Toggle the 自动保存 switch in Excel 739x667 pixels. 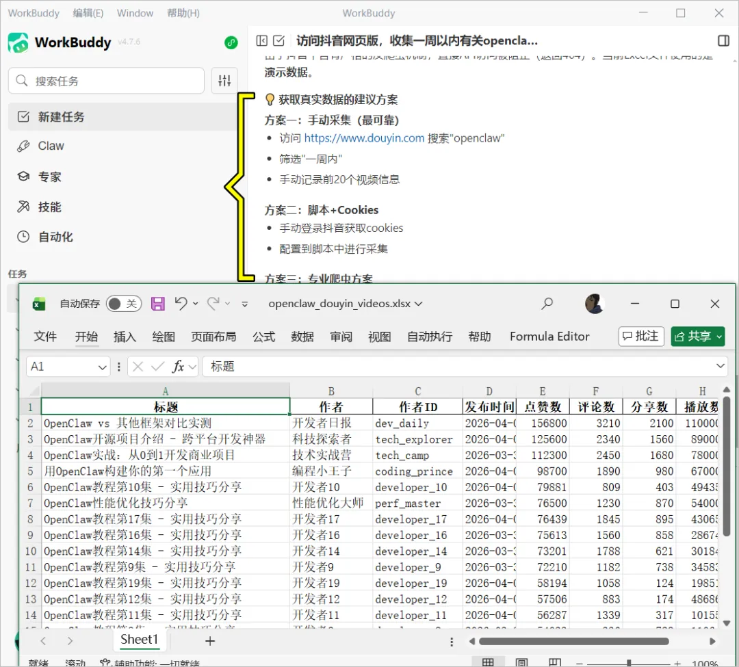tap(124, 304)
